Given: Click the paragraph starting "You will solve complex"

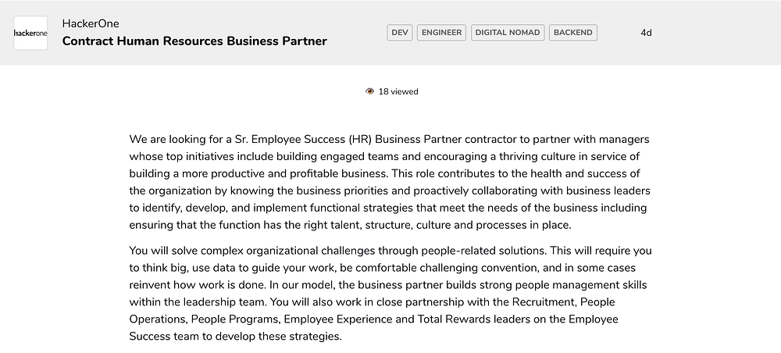Looking at the screenshot, I should pos(390,293).
